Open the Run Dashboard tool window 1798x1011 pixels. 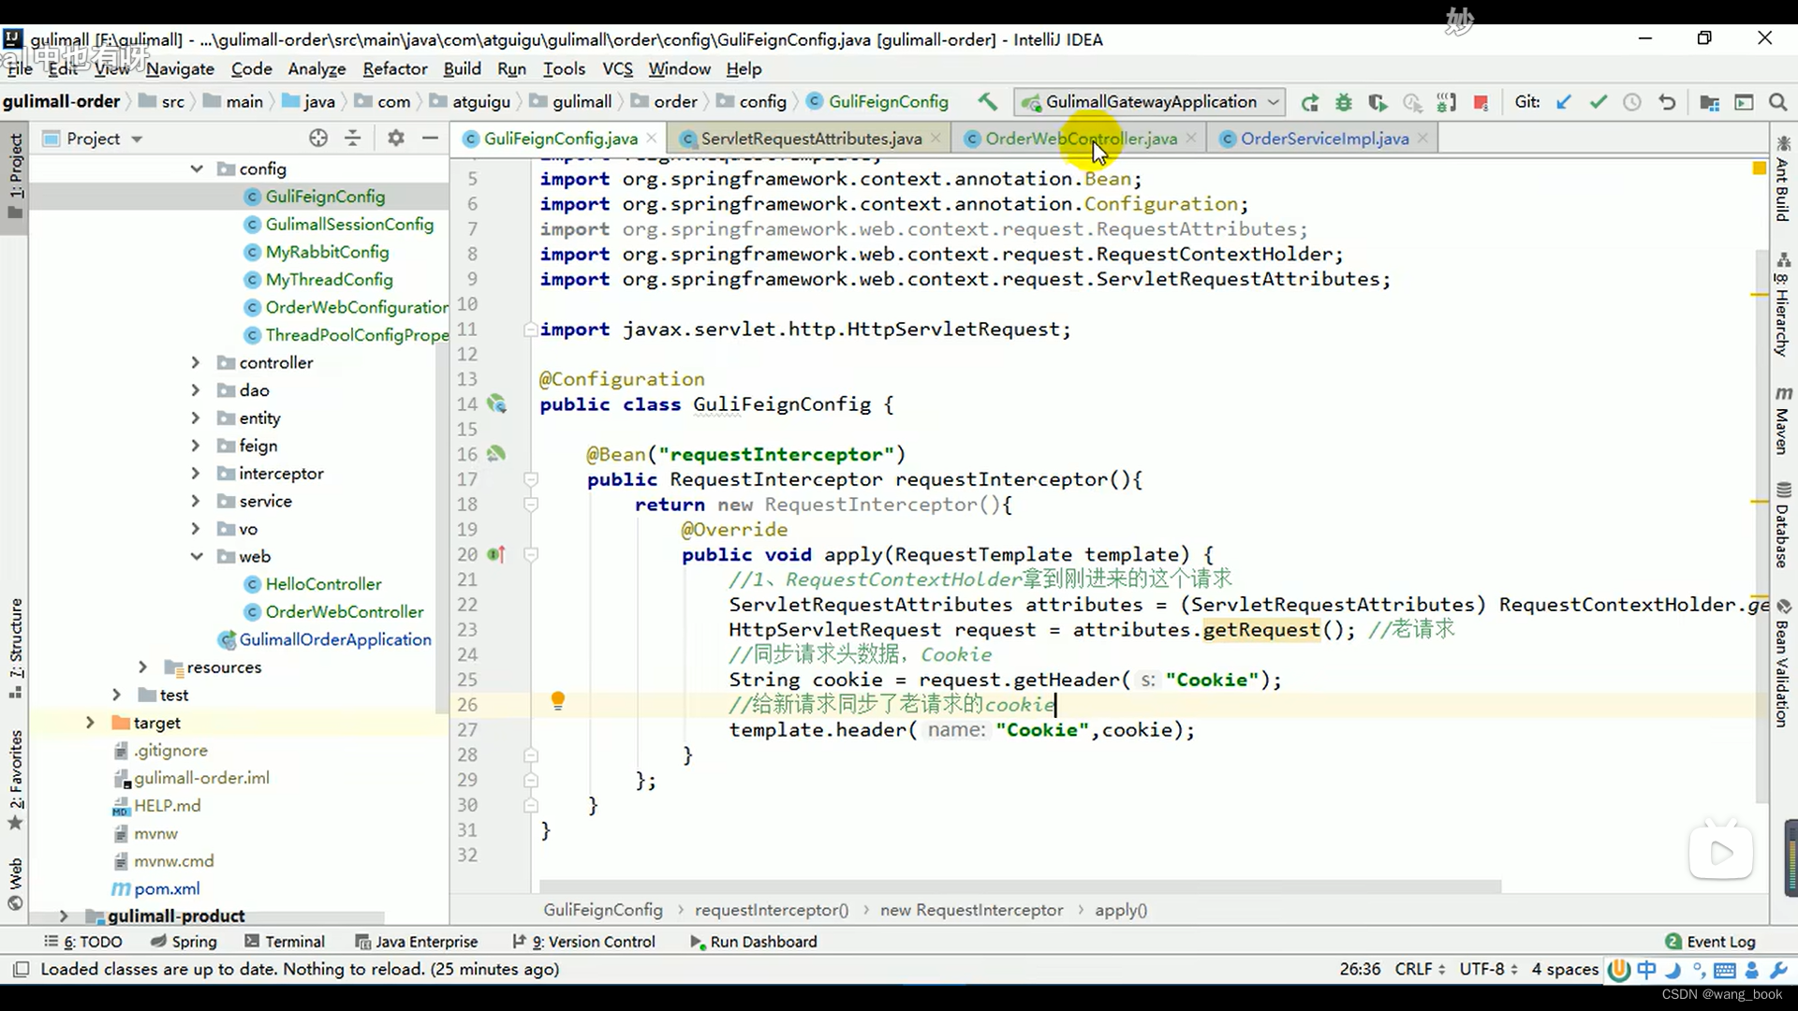click(753, 942)
